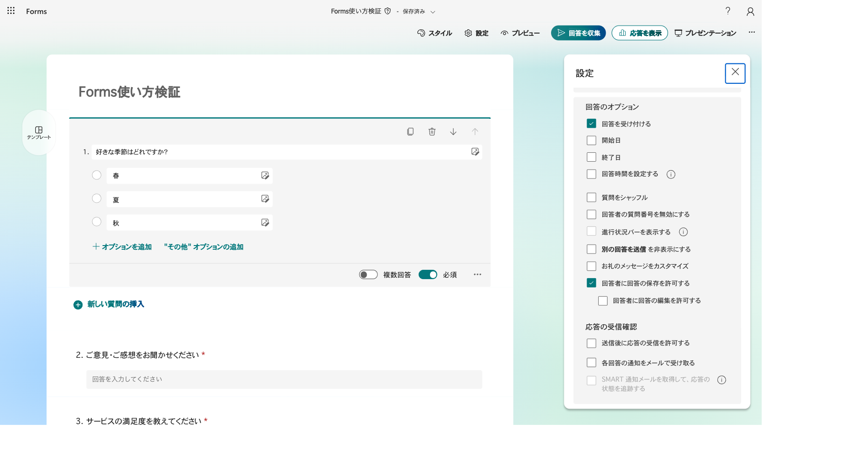The height and width of the screenshot is (472, 846).
Task: Copy question 1 with the duplicate icon
Action: pos(410,131)
